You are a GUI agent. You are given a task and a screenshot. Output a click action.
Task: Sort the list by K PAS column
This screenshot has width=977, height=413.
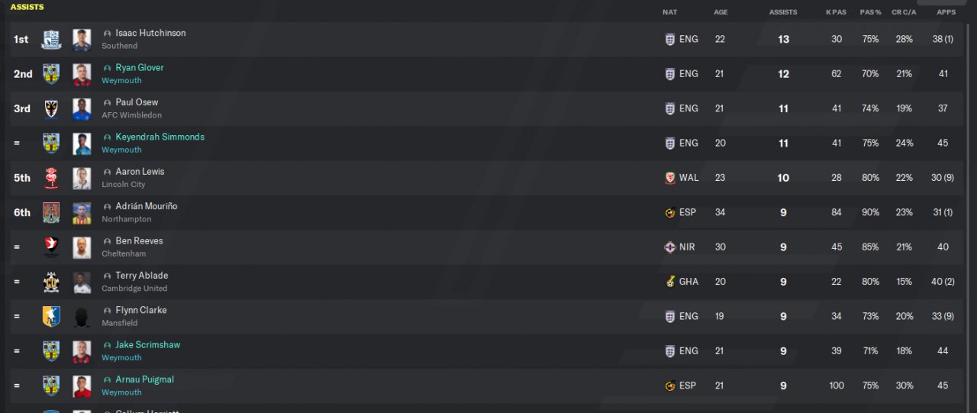[x=837, y=12]
